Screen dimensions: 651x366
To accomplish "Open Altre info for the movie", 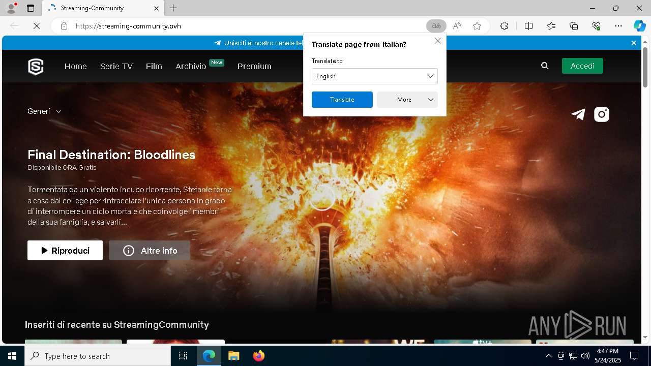I will tap(150, 251).
